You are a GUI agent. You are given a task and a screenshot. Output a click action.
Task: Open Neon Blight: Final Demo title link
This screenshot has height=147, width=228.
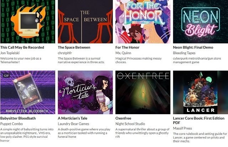(193, 47)
